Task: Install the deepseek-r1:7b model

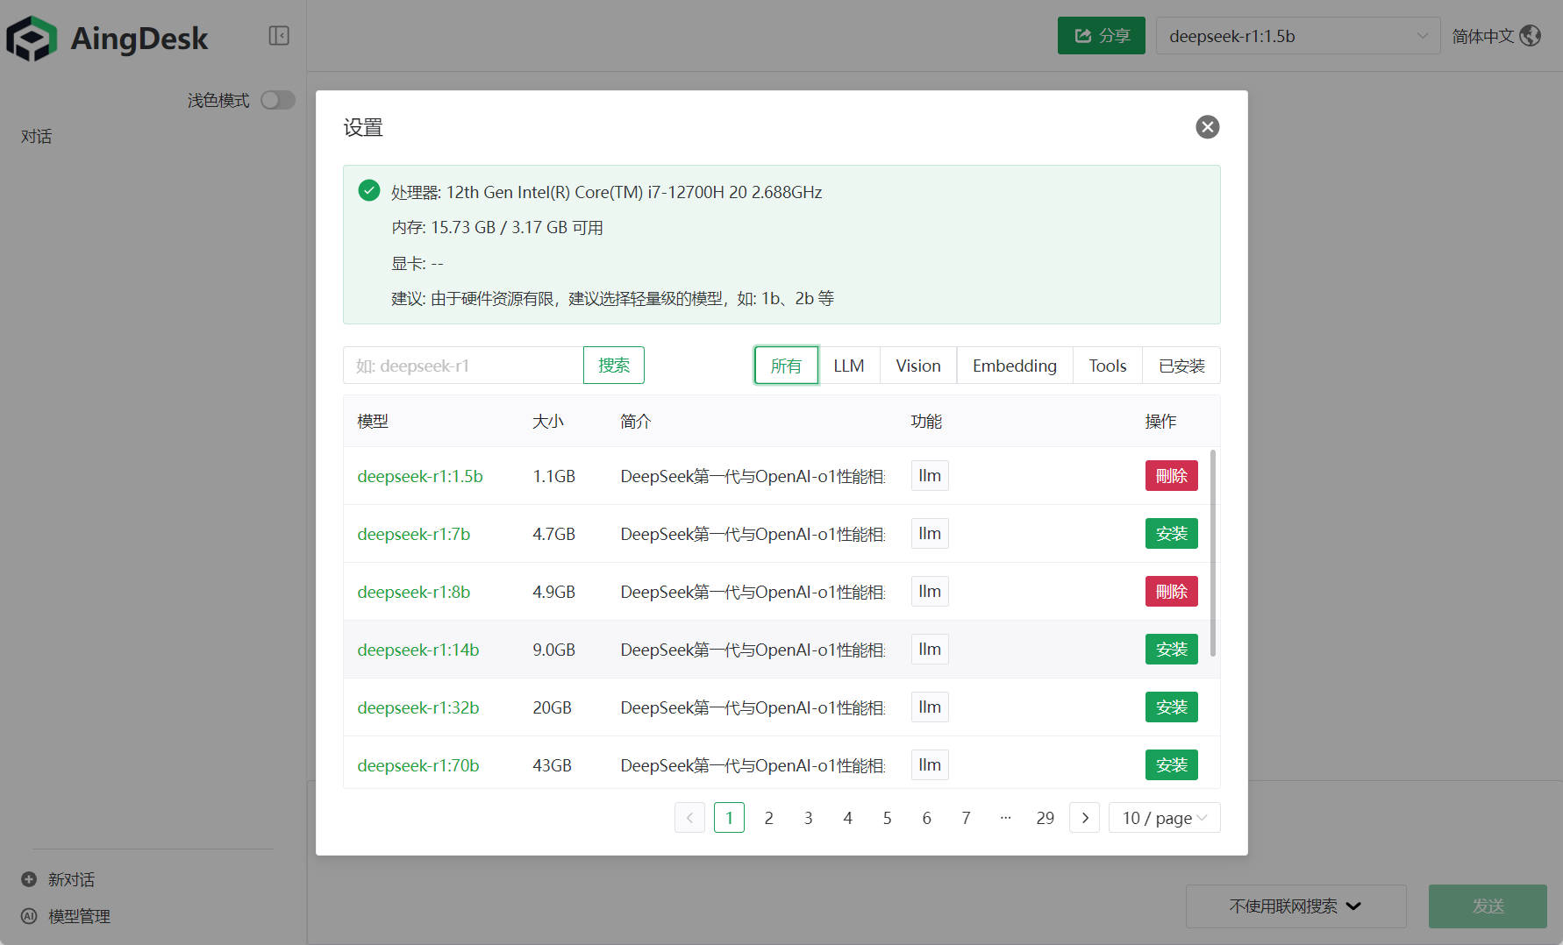Action: (1172, 534)
